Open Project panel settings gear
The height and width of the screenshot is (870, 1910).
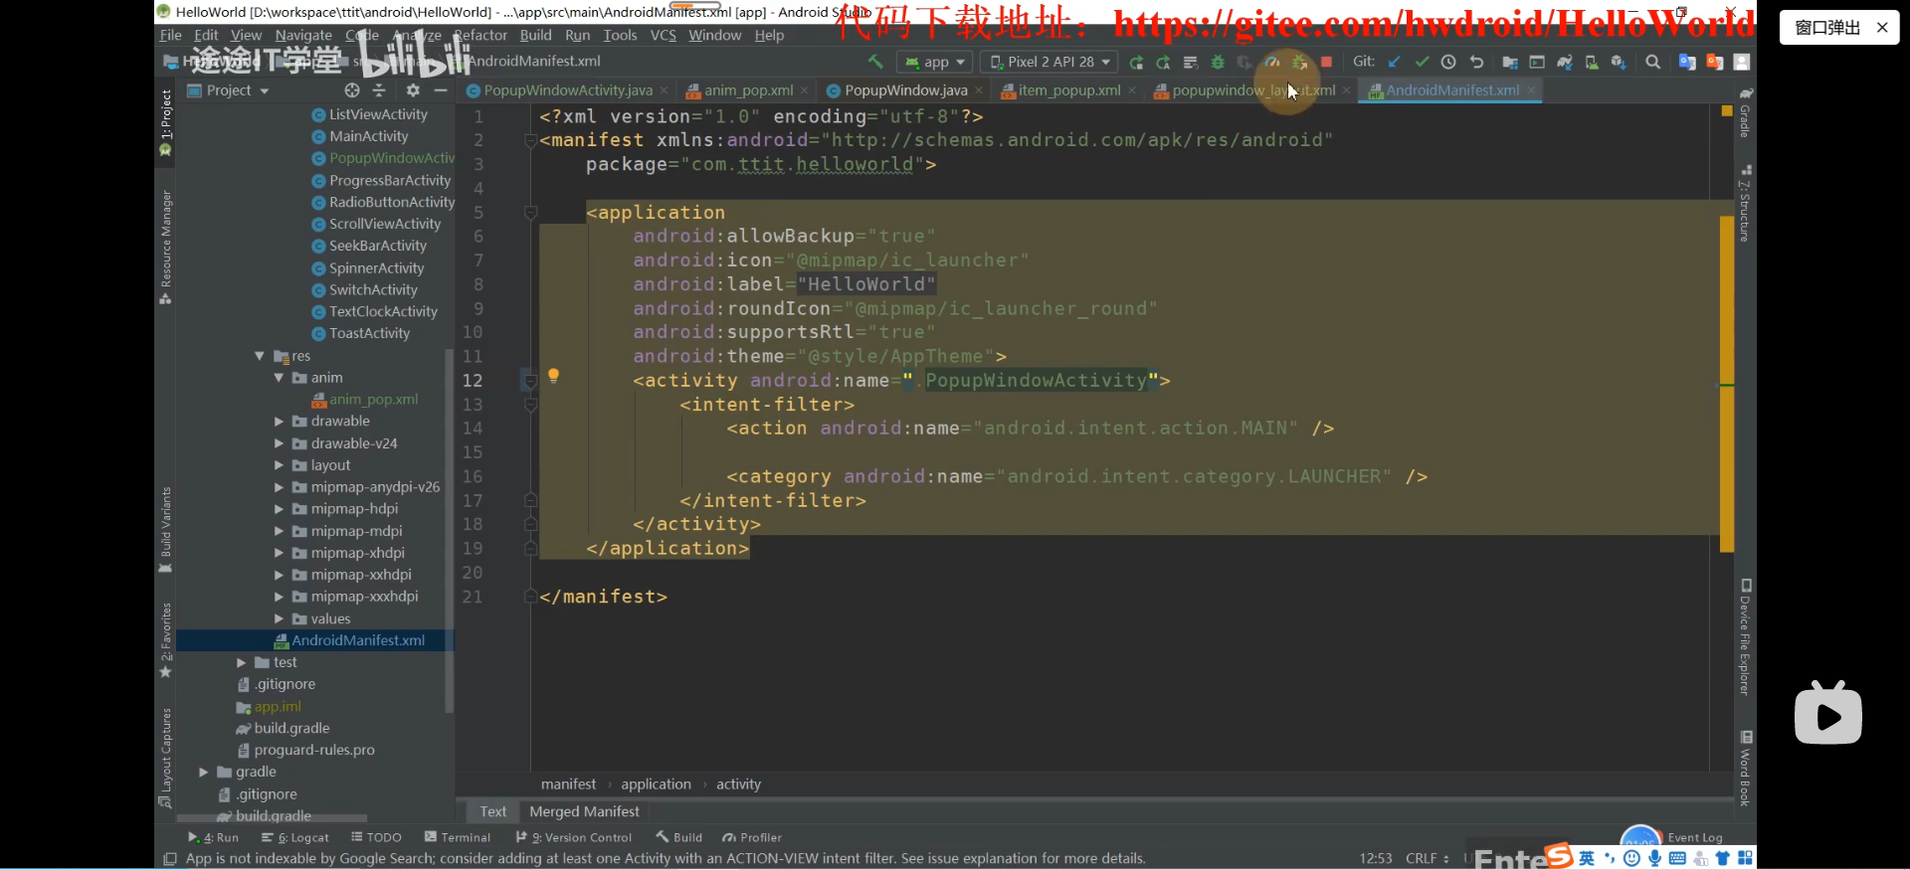[x=413, y=90]
